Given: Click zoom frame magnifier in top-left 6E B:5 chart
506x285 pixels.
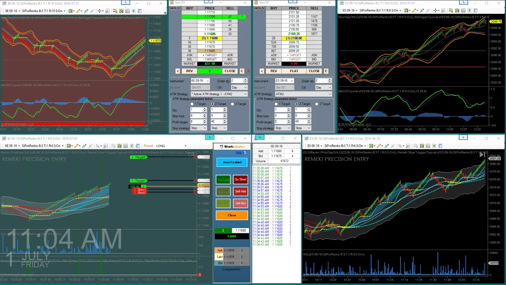Looking at the screenshot, I should pyautogui.click(x=107, y=11).
